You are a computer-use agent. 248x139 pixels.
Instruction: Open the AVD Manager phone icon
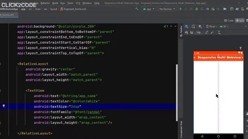(x=243, y=9)
